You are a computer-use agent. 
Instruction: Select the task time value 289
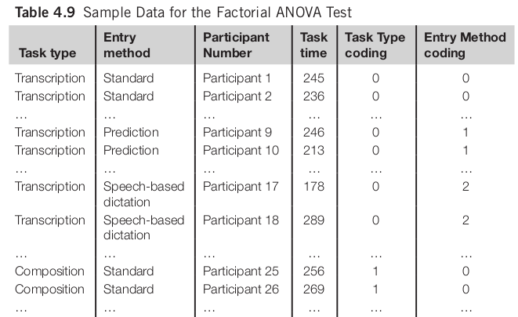click(x=313, y=220)
